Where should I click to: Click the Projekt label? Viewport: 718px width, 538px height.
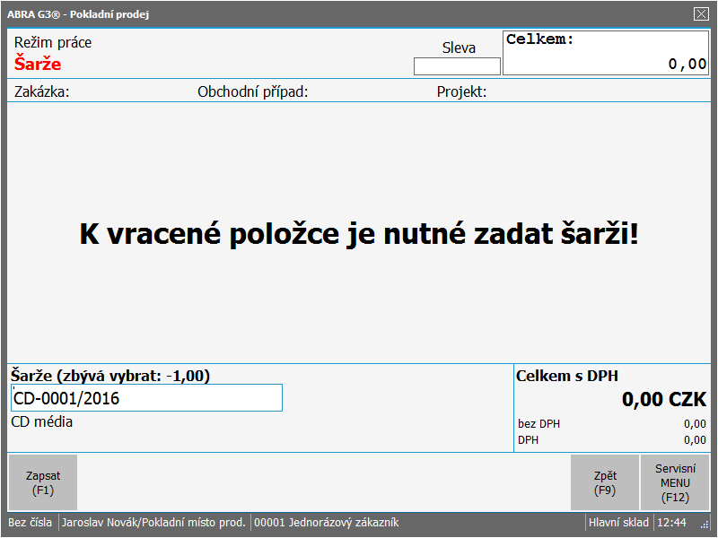(461, 91)
